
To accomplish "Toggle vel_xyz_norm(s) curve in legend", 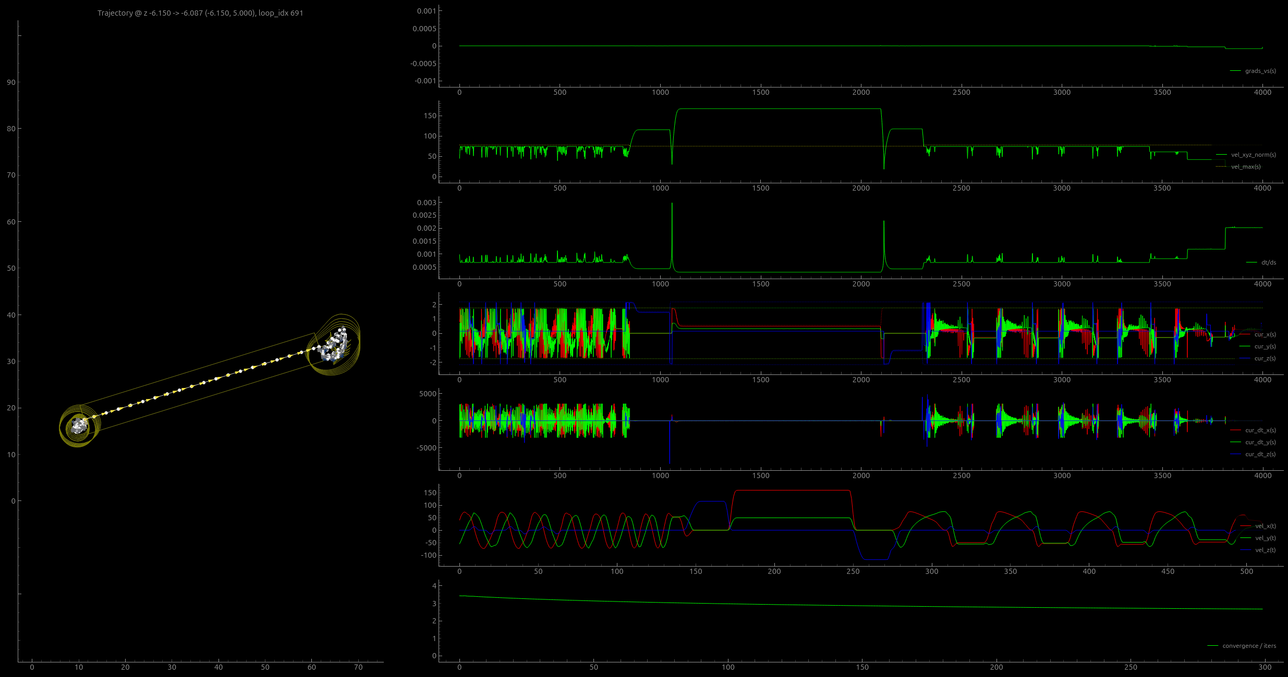I will (x=1253, y=155).
